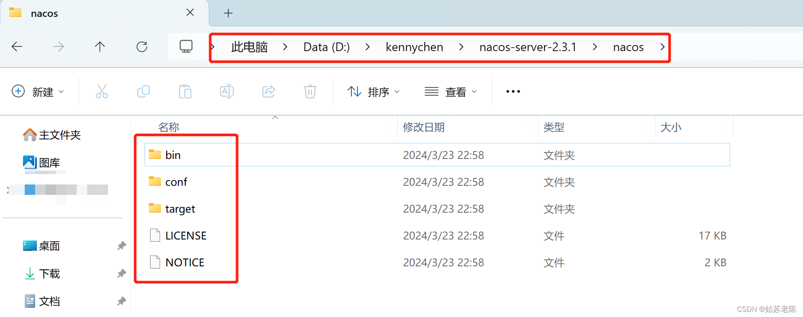Go up one folder level

(100, 46)
